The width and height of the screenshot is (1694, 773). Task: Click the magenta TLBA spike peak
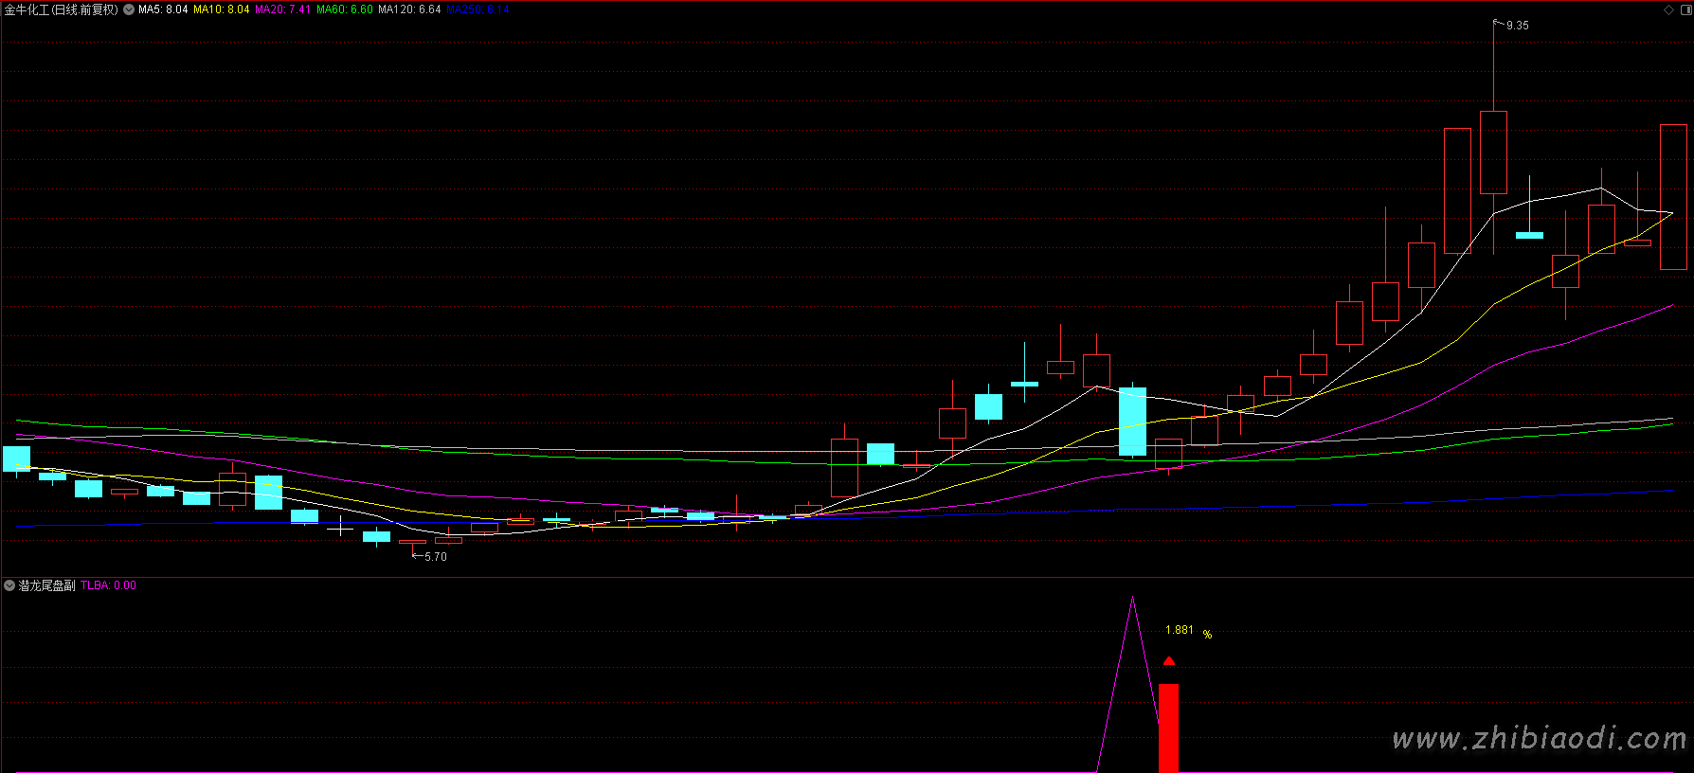click(x=1132, y=600)
